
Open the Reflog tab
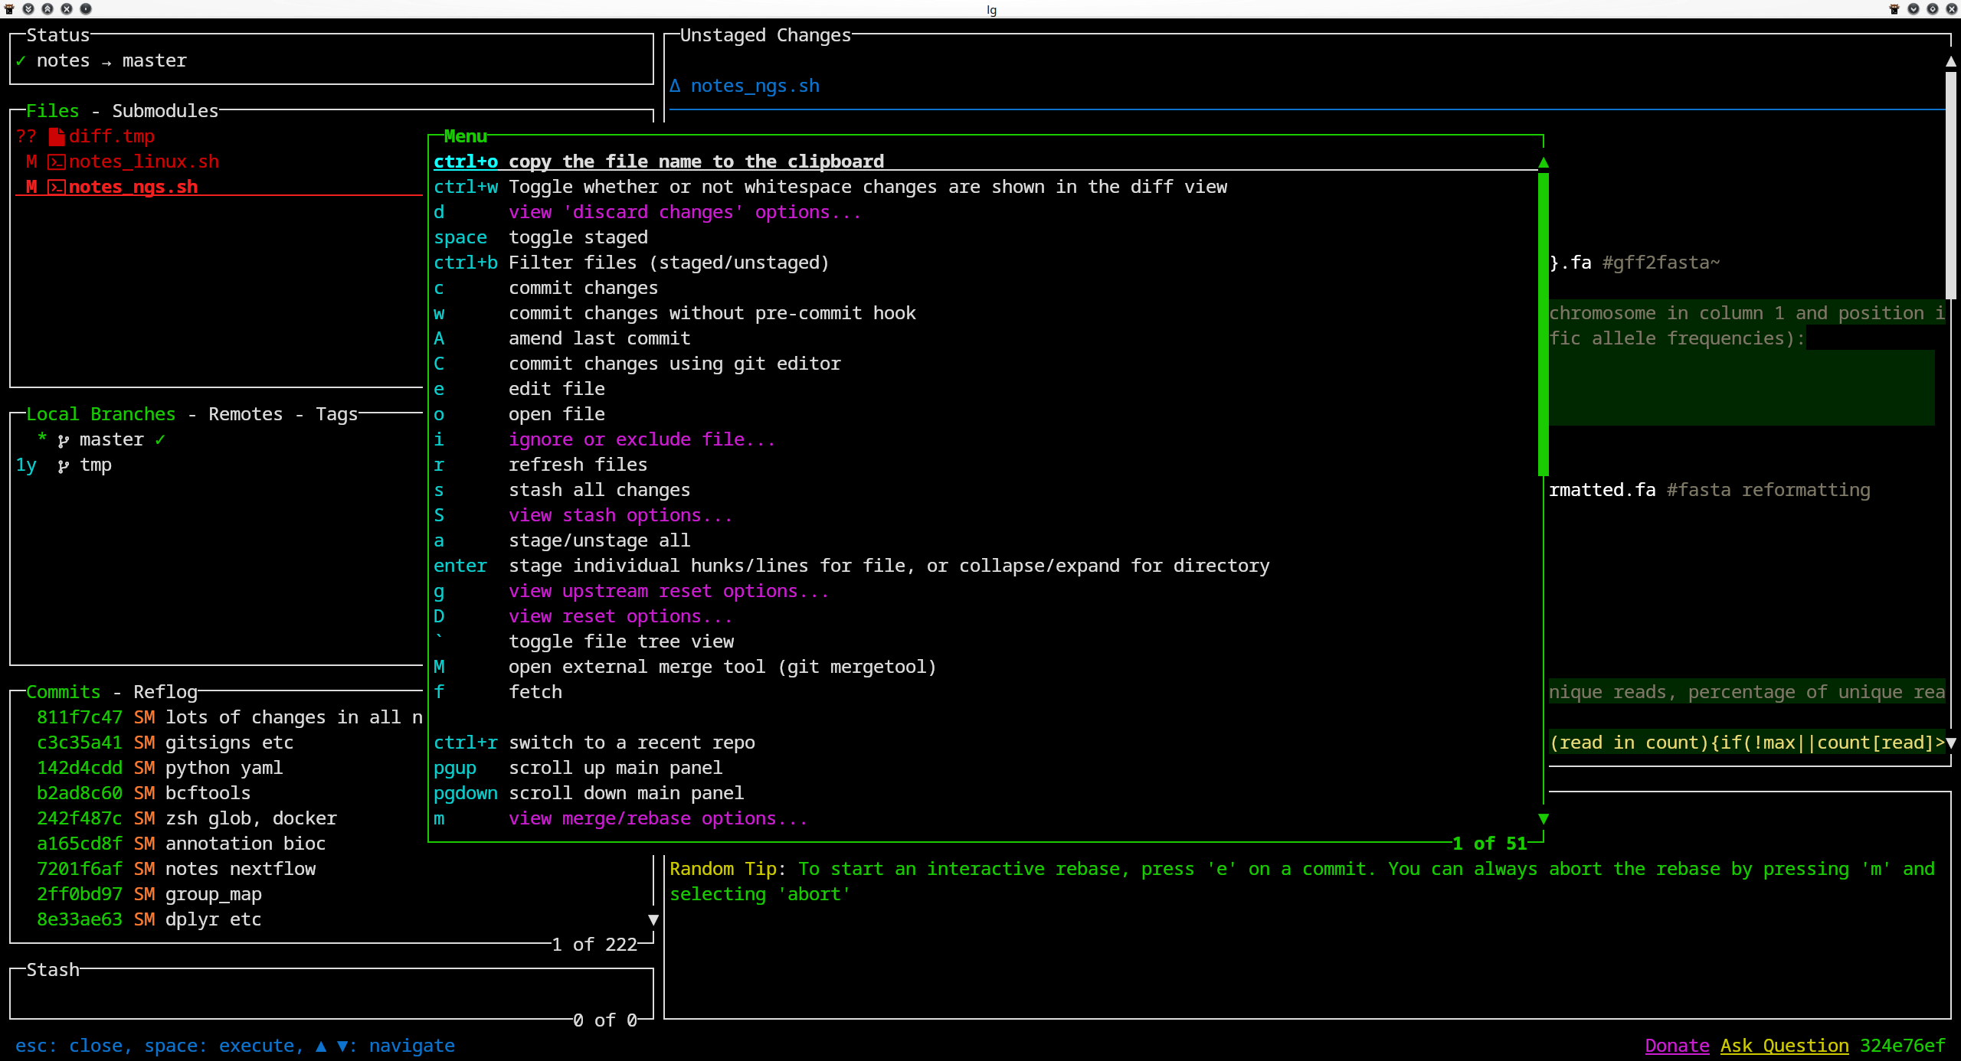[165, 693]
